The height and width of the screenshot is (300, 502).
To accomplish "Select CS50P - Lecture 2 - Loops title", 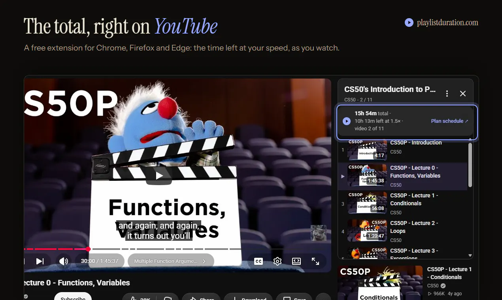I will 414,227.
